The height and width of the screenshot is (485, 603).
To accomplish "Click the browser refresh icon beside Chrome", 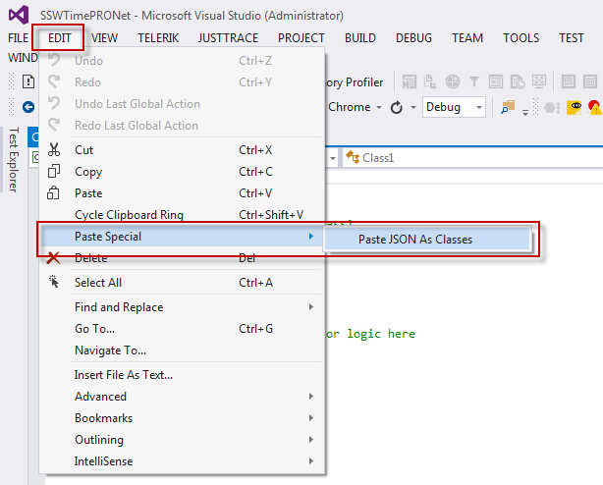I will [397, 107].
